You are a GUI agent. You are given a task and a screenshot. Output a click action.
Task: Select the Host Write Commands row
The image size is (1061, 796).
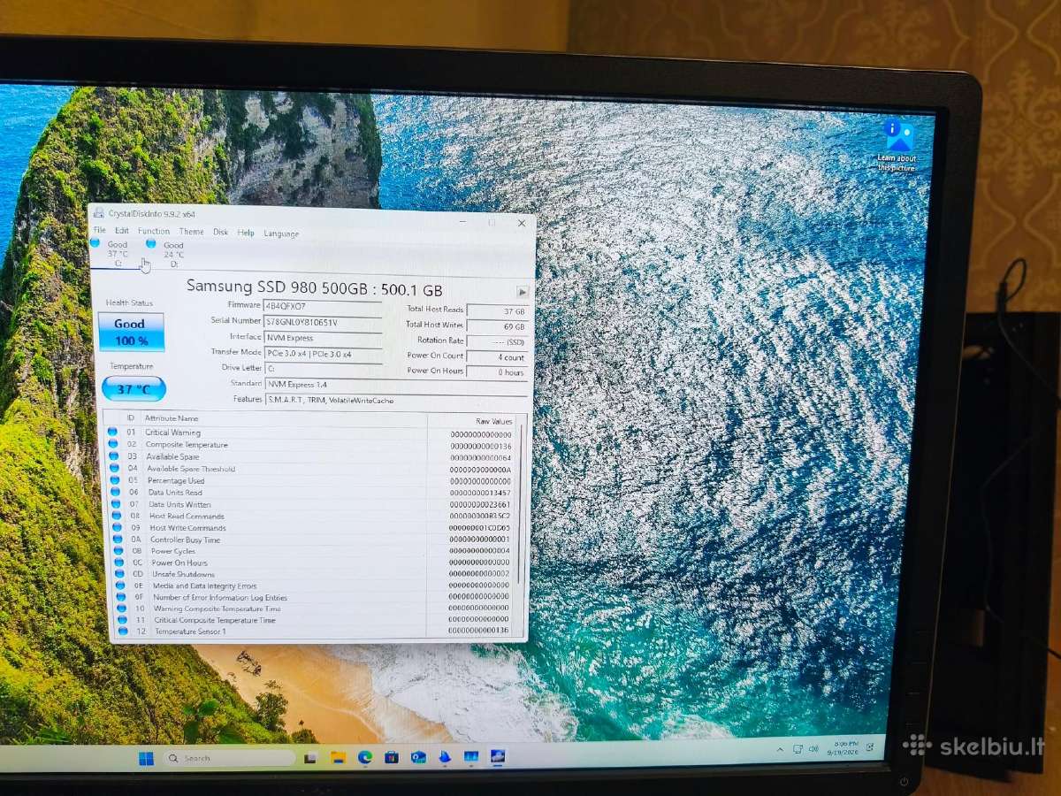pyautogui.click(x=311, y=527)
